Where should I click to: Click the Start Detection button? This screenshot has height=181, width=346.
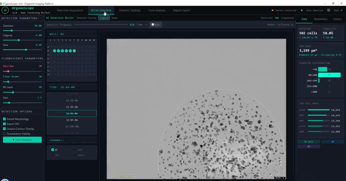pyautogui.click(x=22, y=140)
